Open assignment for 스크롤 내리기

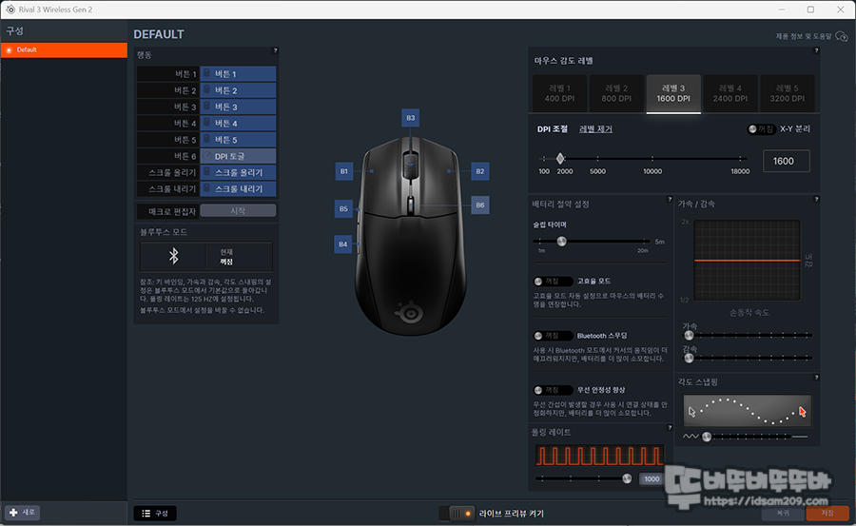pyautogui.click(x=238, y=188)
